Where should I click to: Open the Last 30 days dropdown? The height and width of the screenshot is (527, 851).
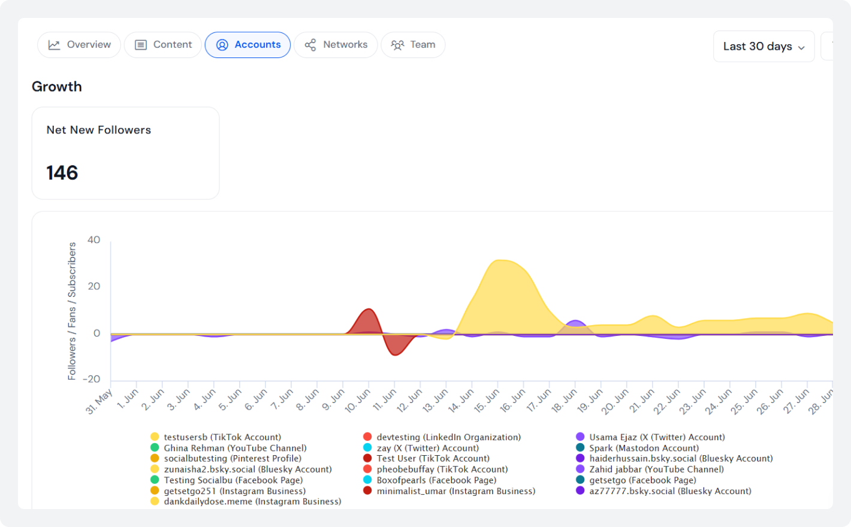[x=764, y=46]
